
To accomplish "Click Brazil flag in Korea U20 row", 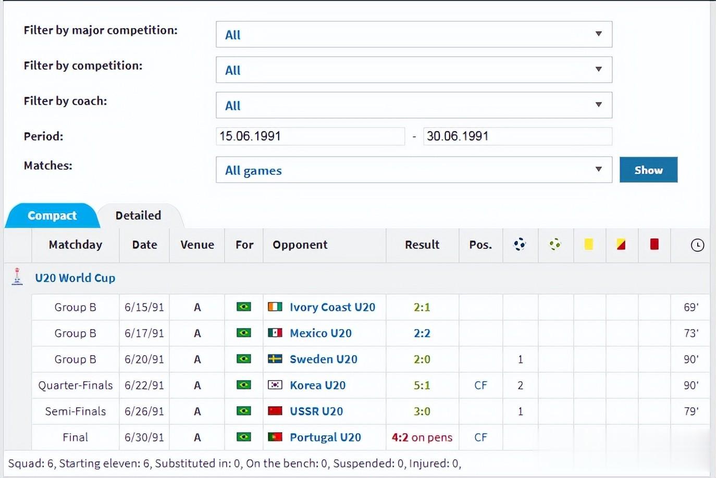I will [x=243, y=385].
